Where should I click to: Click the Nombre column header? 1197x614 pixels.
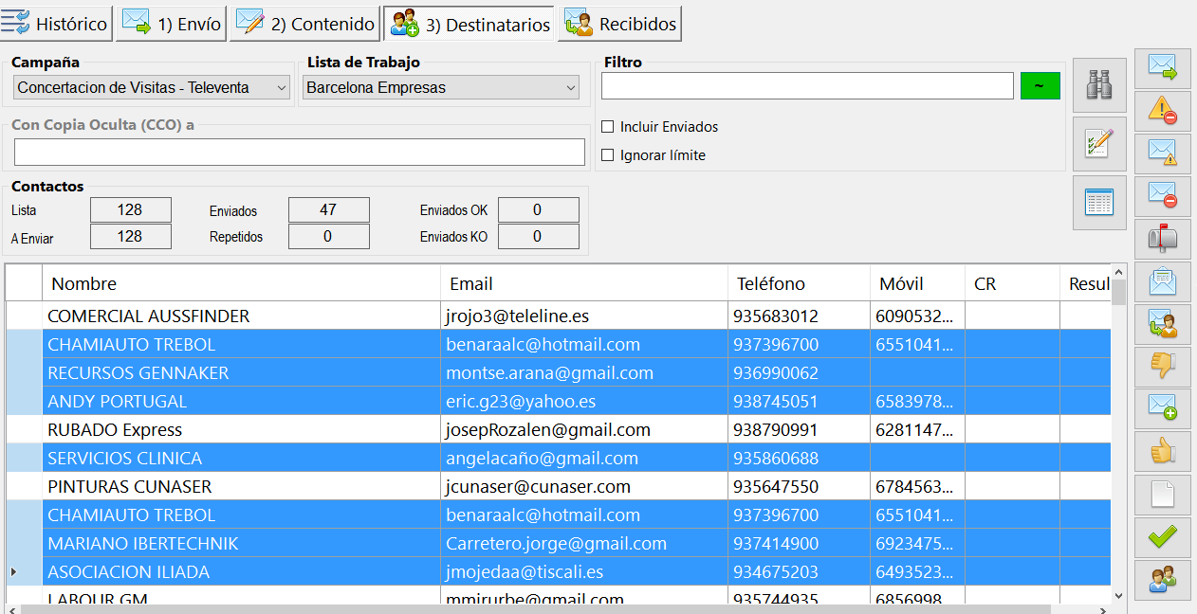(x=242, y=283)
